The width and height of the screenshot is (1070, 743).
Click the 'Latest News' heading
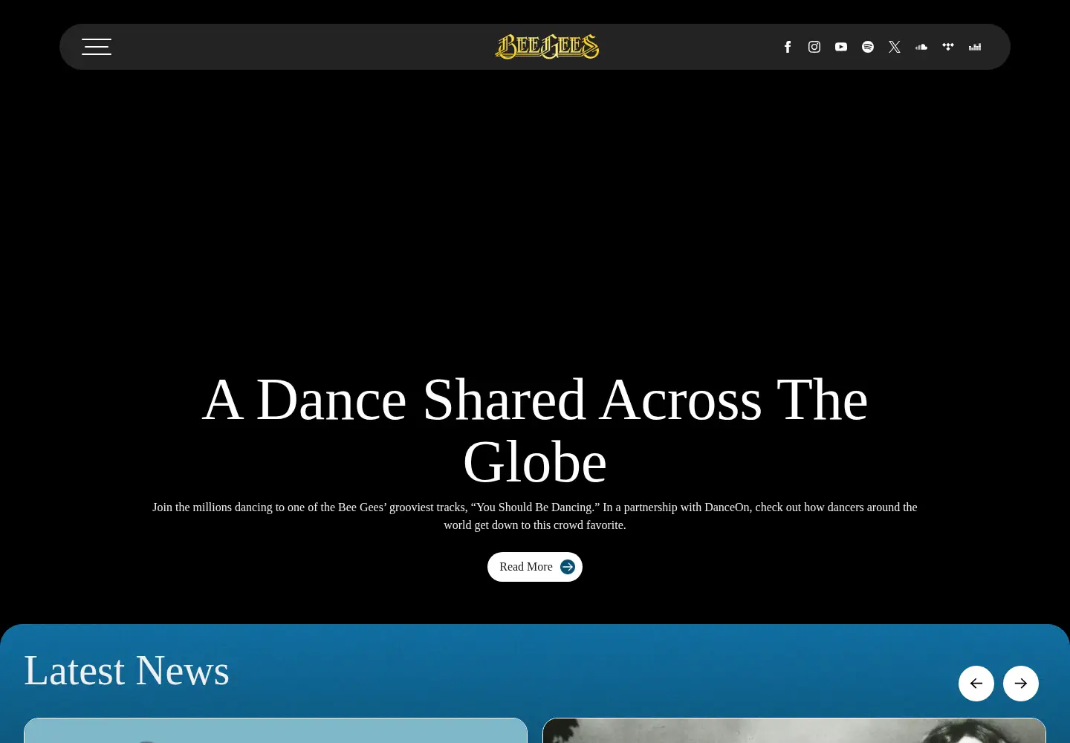click(x=126, y=670)
